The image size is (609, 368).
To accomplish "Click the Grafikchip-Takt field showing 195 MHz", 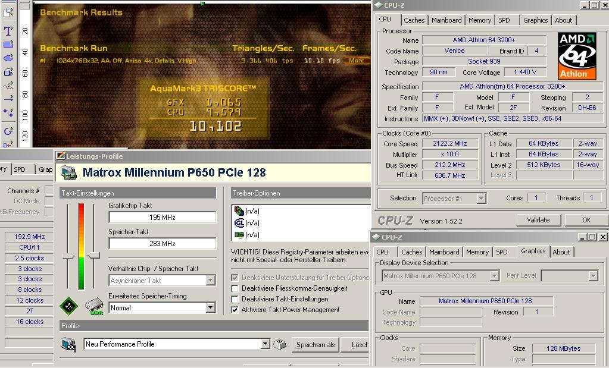I will tap(163, 218).
